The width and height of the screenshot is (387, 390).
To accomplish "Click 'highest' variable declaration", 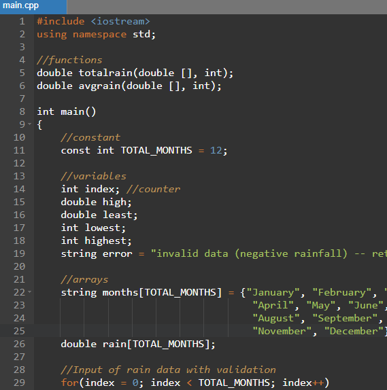I will (x=105, y=241).
